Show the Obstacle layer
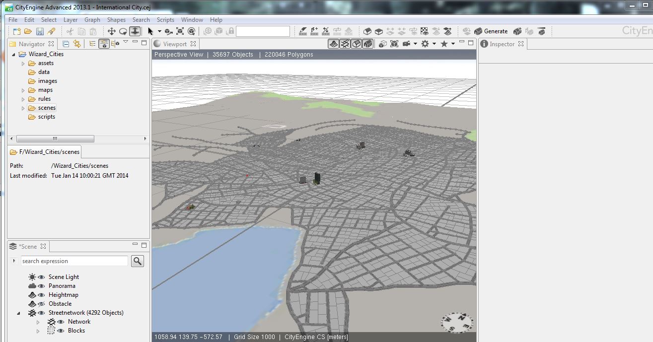Screen dimensions: 653x342 41,304
